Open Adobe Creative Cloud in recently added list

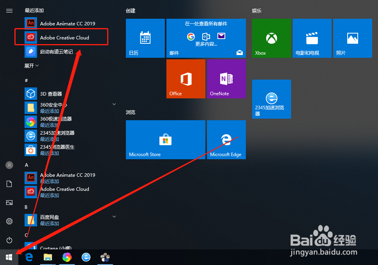point(66,37)
